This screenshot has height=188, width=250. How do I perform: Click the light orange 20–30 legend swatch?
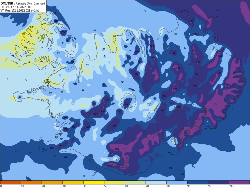click(52, 182)
